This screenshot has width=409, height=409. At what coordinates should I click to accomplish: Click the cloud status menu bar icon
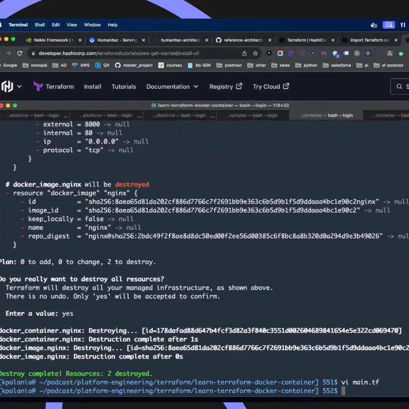[374, 25]
